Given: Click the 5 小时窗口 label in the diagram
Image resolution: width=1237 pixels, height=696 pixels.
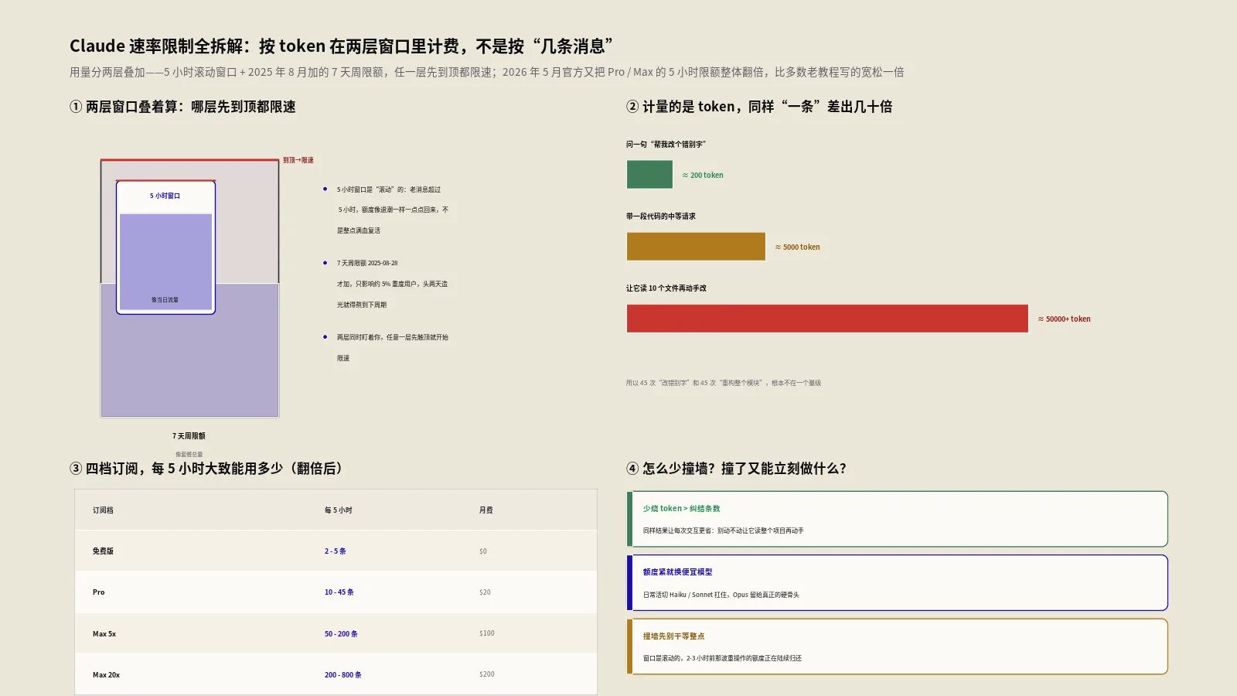Looking at the screenshot, I should (x=165, y=196).
